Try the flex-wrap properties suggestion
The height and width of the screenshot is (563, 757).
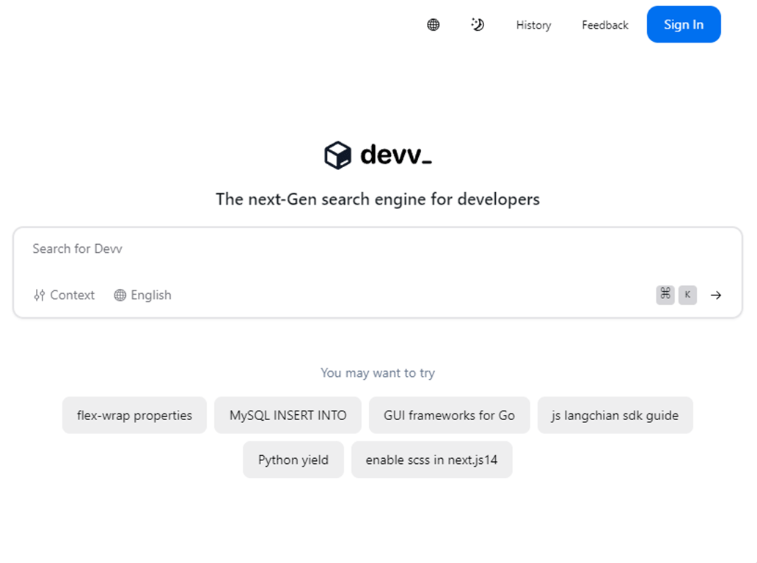point(134,416)
